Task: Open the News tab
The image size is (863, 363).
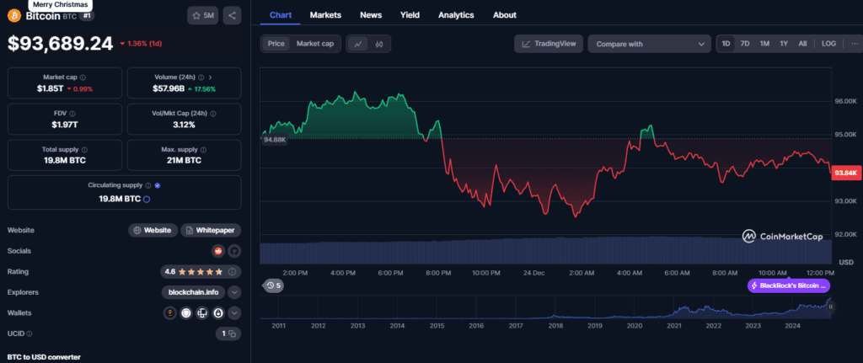Action: [x=371, y=15]
